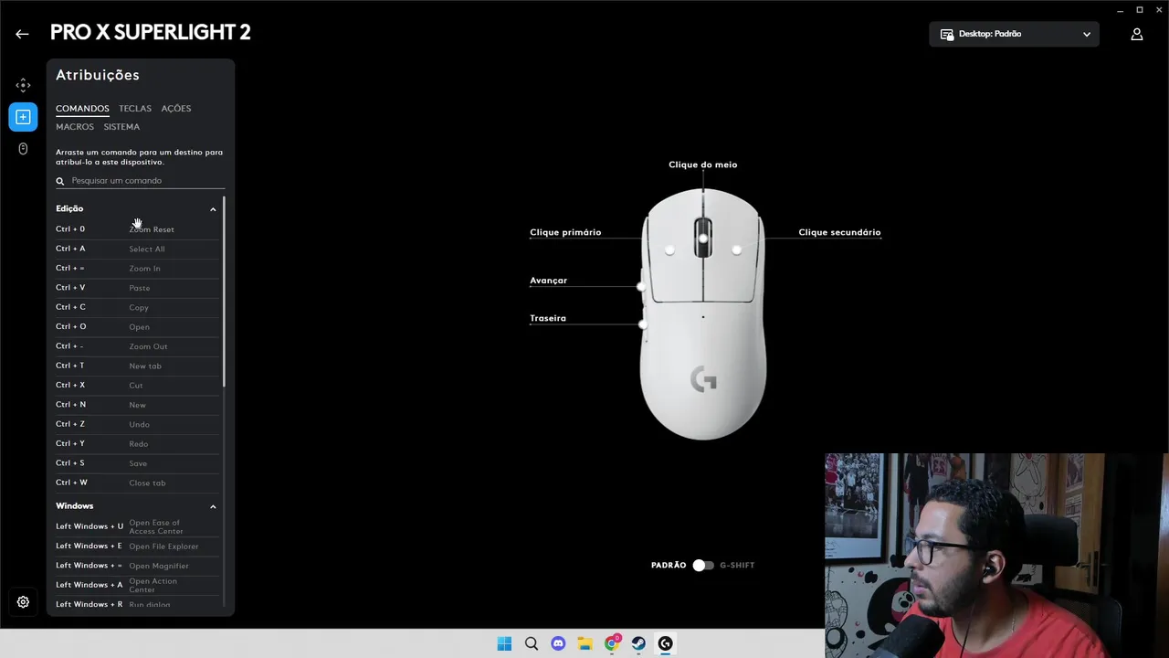The image size is (1169, 658).
Task: Open Logitech G HUB taskbar icon
Action: (x=665, y=643)
